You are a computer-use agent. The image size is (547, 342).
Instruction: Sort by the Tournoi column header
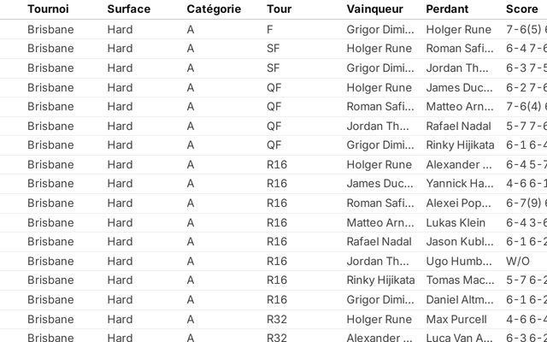click(49, 9)
